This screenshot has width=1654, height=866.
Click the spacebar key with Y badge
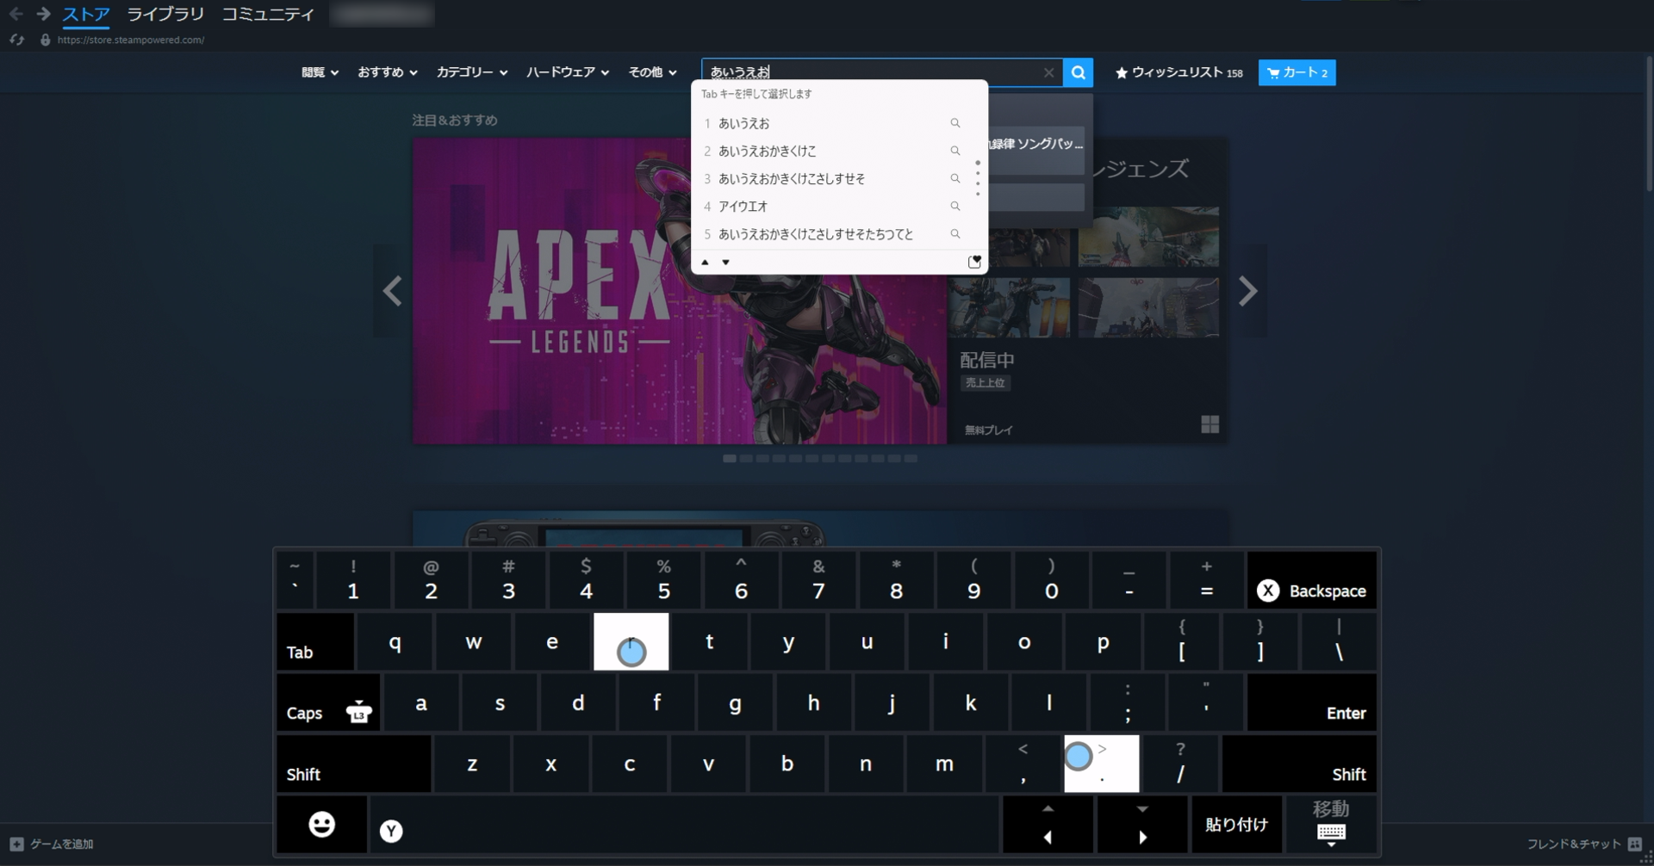pos(685,825)
